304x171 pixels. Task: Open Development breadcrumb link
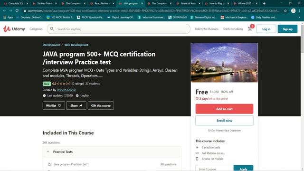(51, 45)
